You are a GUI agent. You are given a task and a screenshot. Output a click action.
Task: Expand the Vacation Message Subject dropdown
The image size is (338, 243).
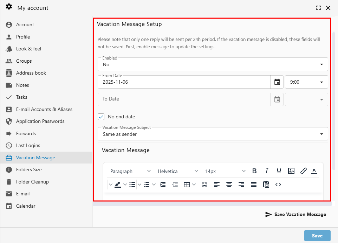click(321, 134)
